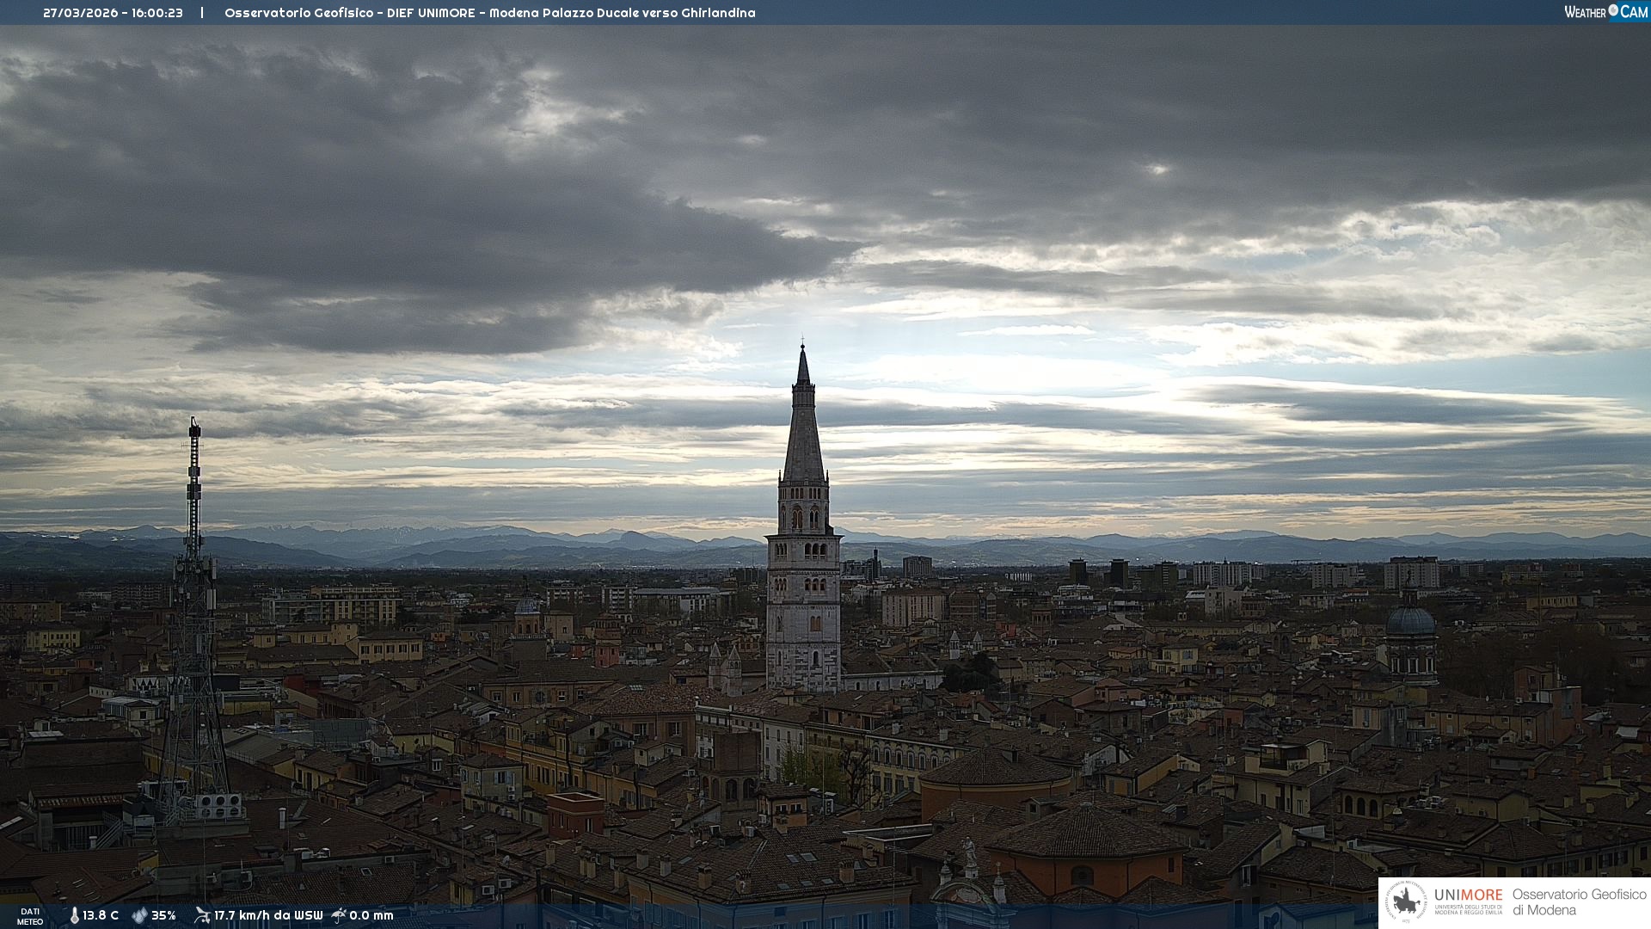Image resolution: width=1651 pixels, height=929 pixels.
Task: Click the UNIMORE horseman seal emblem
Action: 1407,902
